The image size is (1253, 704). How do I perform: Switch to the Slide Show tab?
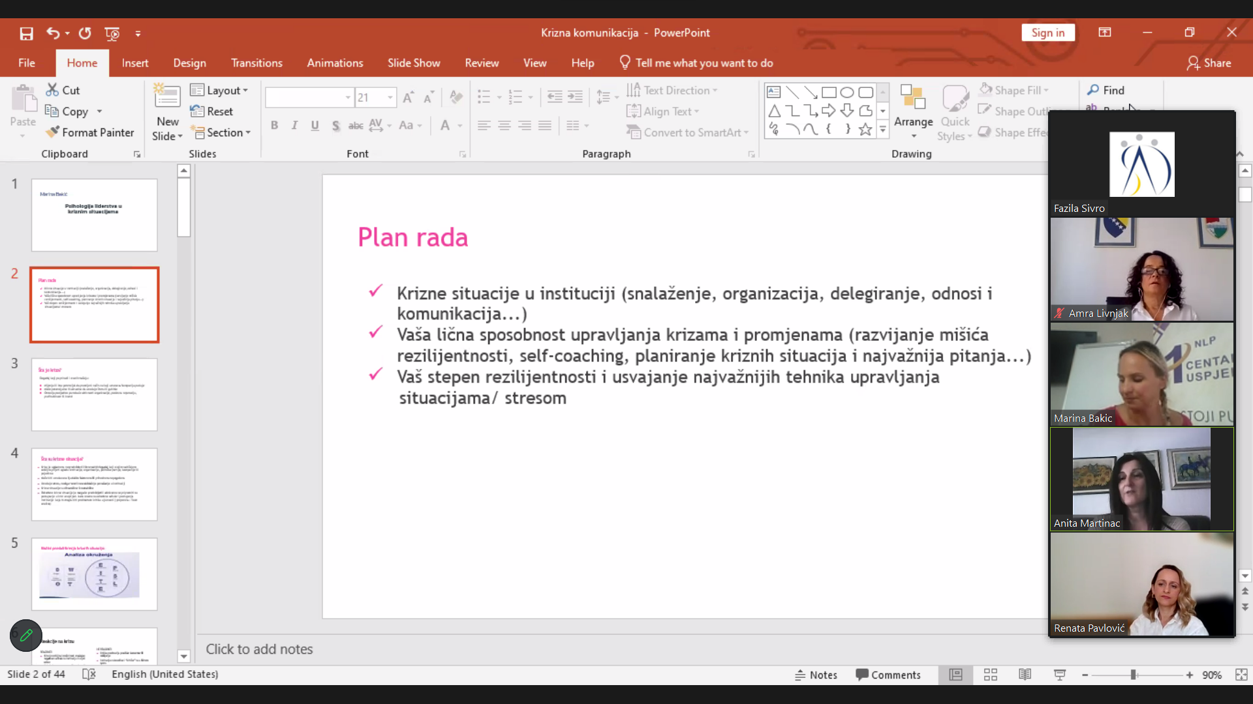point(414,63)
